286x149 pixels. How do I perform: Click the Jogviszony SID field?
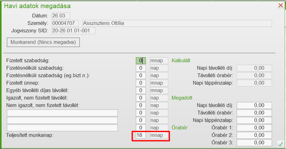coord(74,31)
